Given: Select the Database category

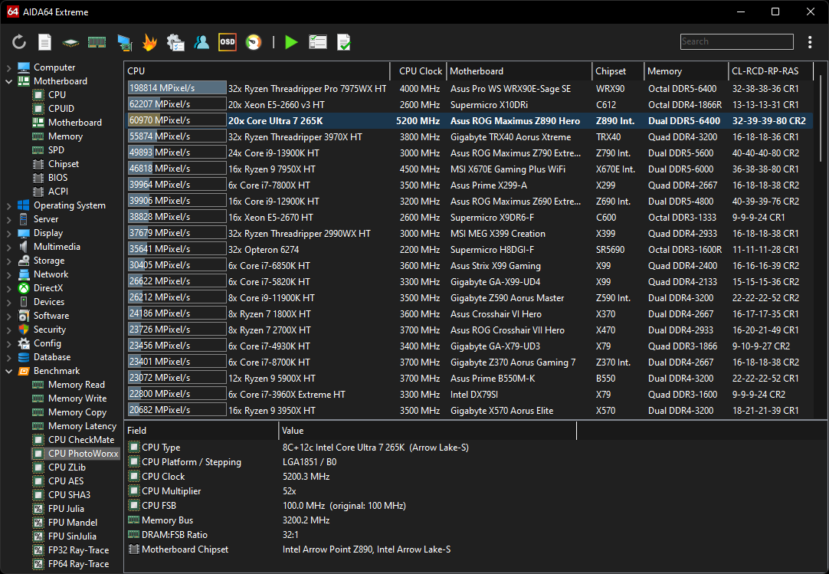Looking at the screenshot, I should 52,357.
